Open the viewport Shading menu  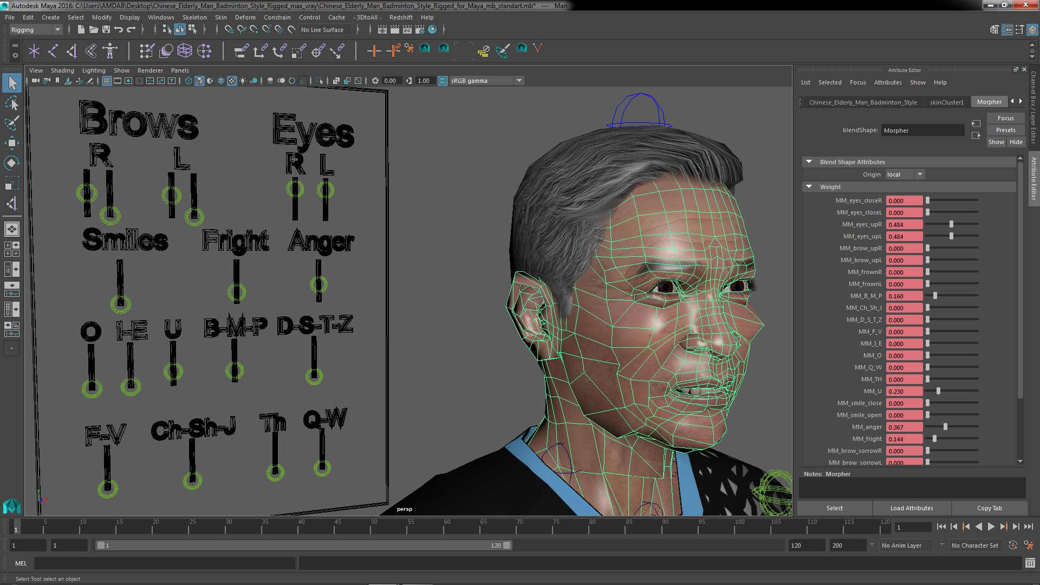[x=62, y=70]
